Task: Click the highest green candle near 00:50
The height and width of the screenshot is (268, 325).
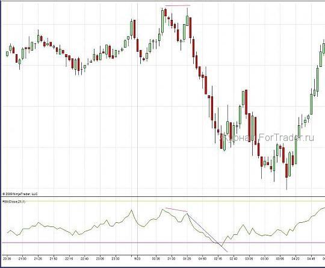Action: 162,21
